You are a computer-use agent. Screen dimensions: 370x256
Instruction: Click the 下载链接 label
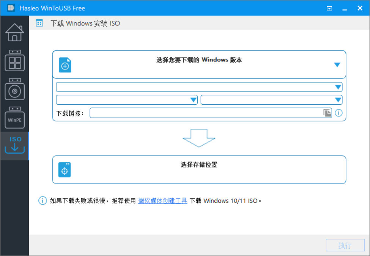click(x=70, y=113)
